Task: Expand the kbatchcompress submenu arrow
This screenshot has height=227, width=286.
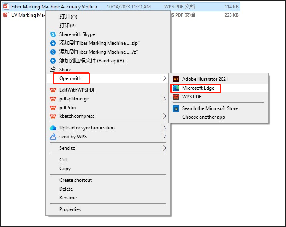Action: click(164, 116)
